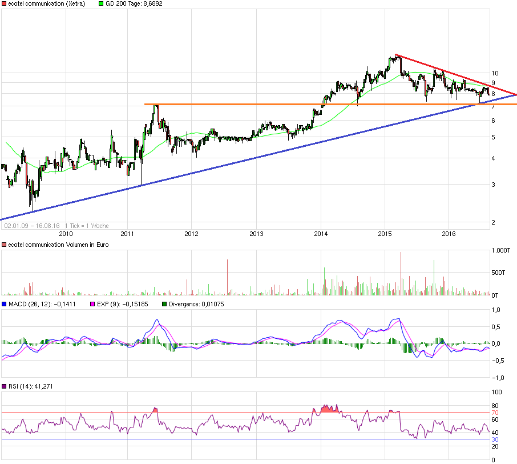
Task: Click the magenta EXP (9) legend swatch
Action: click(92, 304)
